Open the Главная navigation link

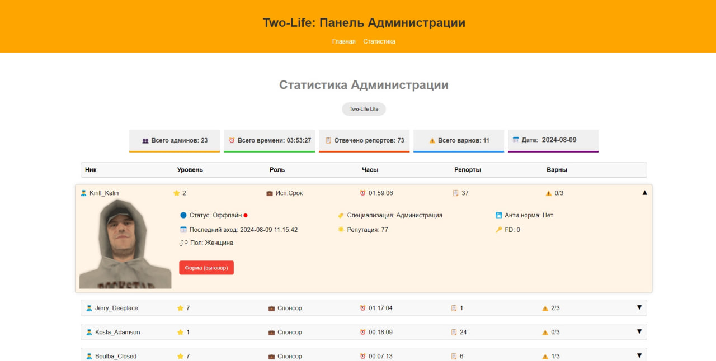[x=343, y=41]
